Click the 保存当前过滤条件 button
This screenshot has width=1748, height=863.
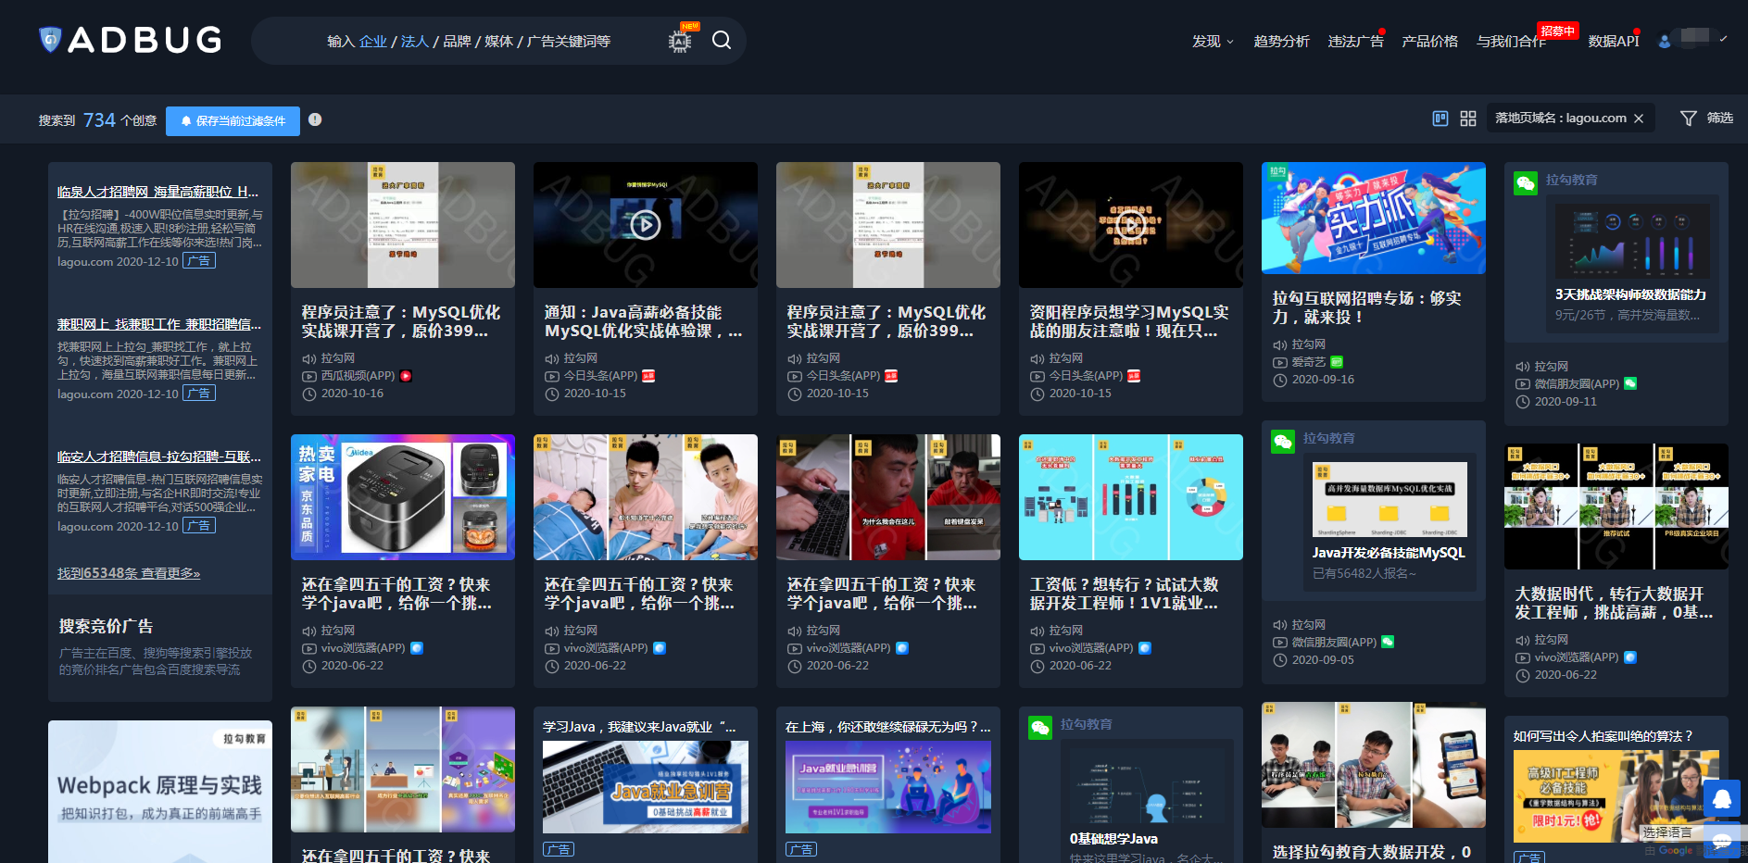click(233, 120)
